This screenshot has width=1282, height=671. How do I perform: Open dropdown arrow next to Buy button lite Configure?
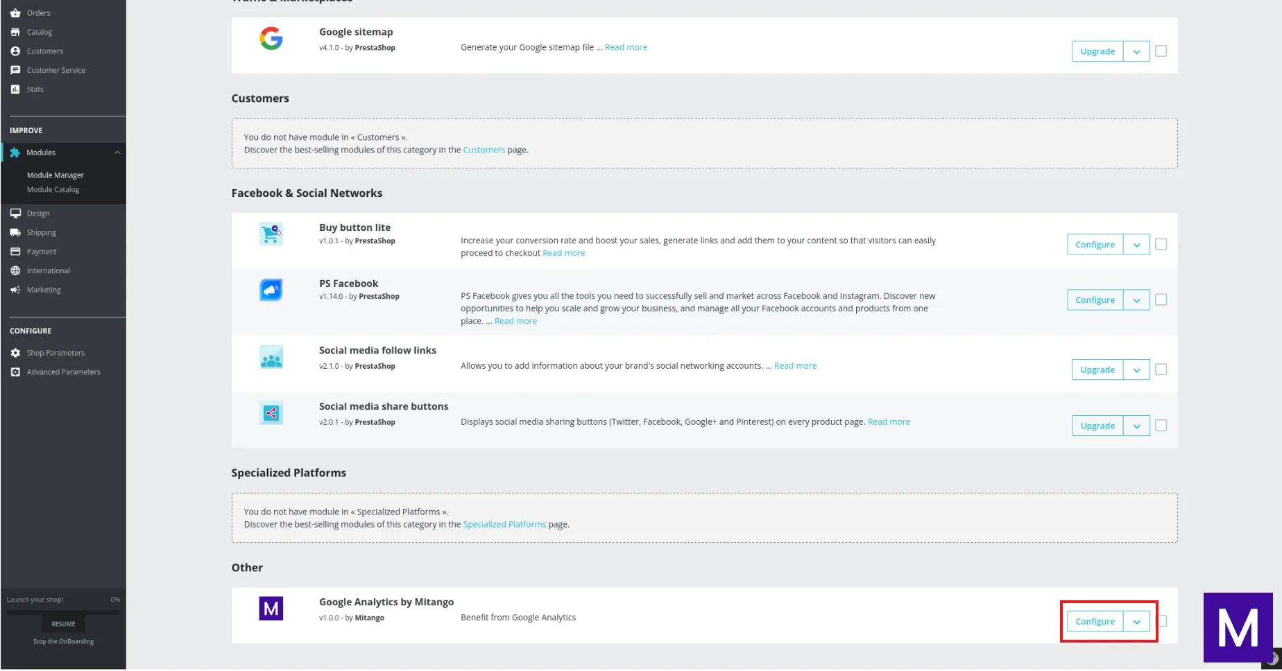coord(1136,245)
